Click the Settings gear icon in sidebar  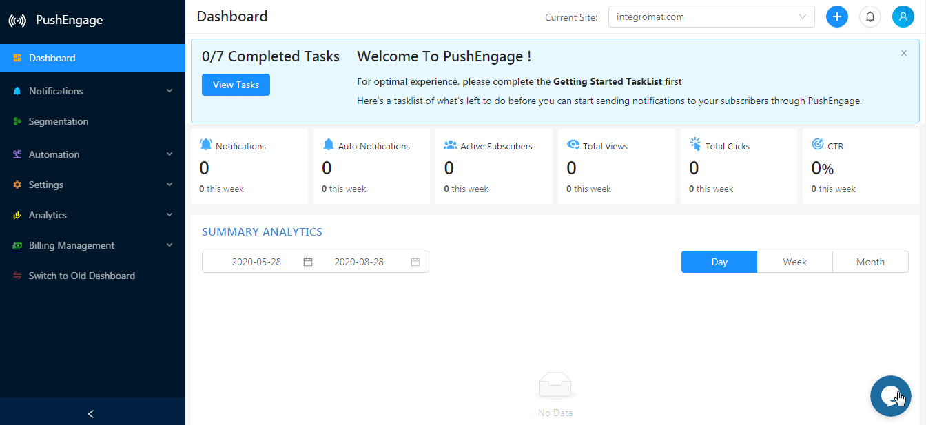coord(17,185)
